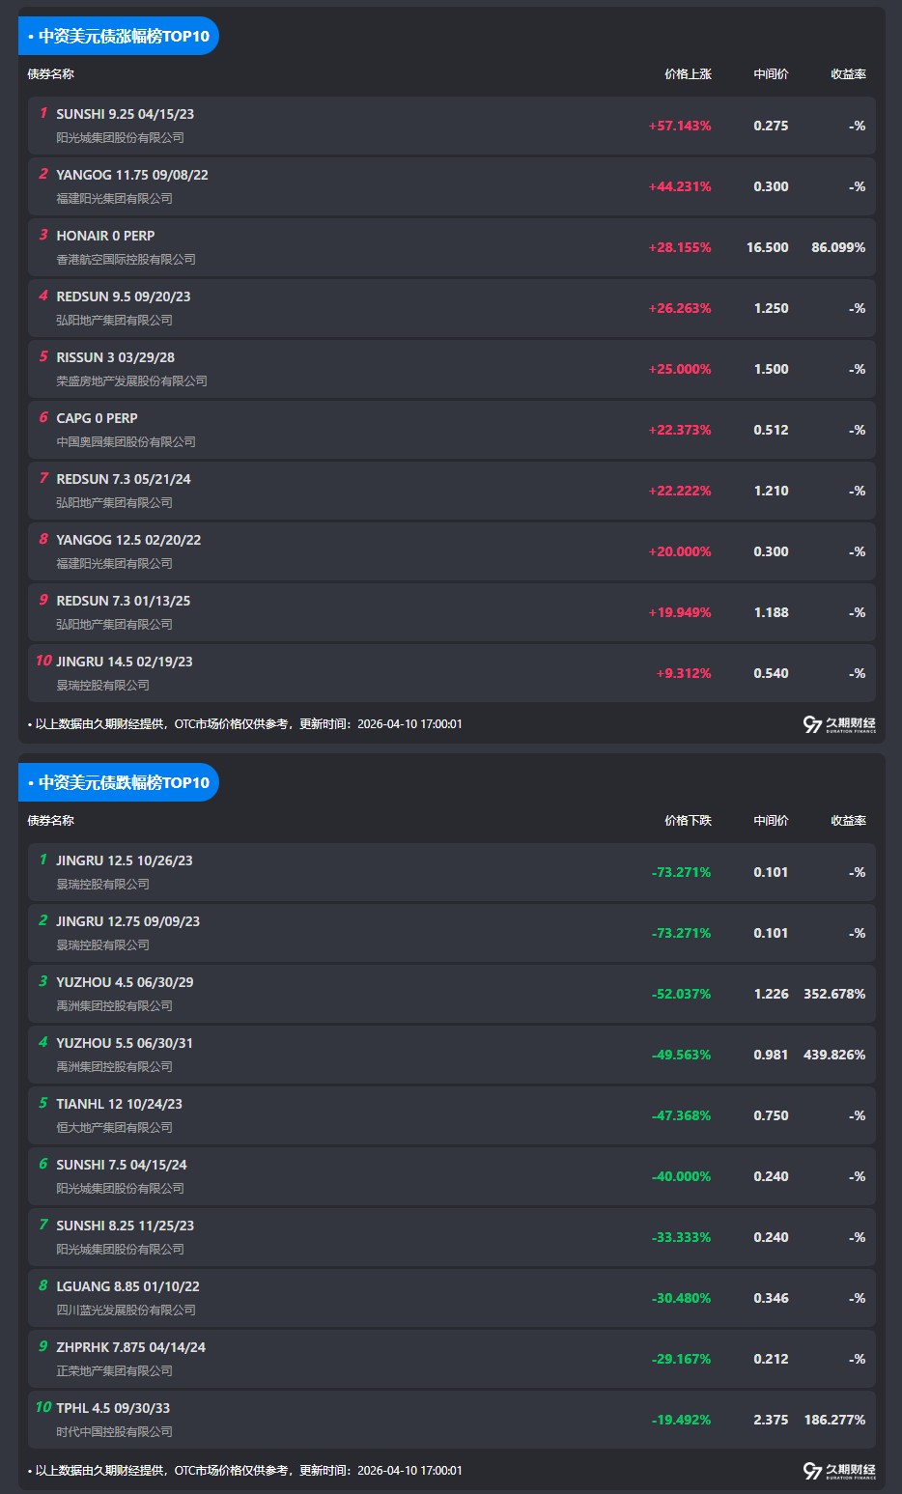Click the 439.826% yield for YUZHOU 5.5
Viewport: 902px width, 1494px height.
click(x=833, y=1055)
